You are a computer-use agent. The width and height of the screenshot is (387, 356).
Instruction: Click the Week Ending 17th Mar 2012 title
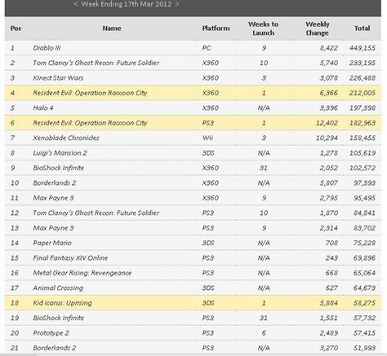click(127, 4)
